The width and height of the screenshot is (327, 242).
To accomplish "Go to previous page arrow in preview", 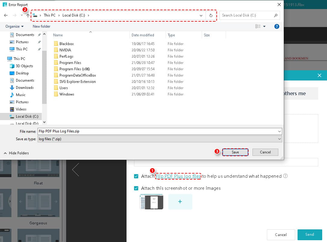I will (75, 170).
